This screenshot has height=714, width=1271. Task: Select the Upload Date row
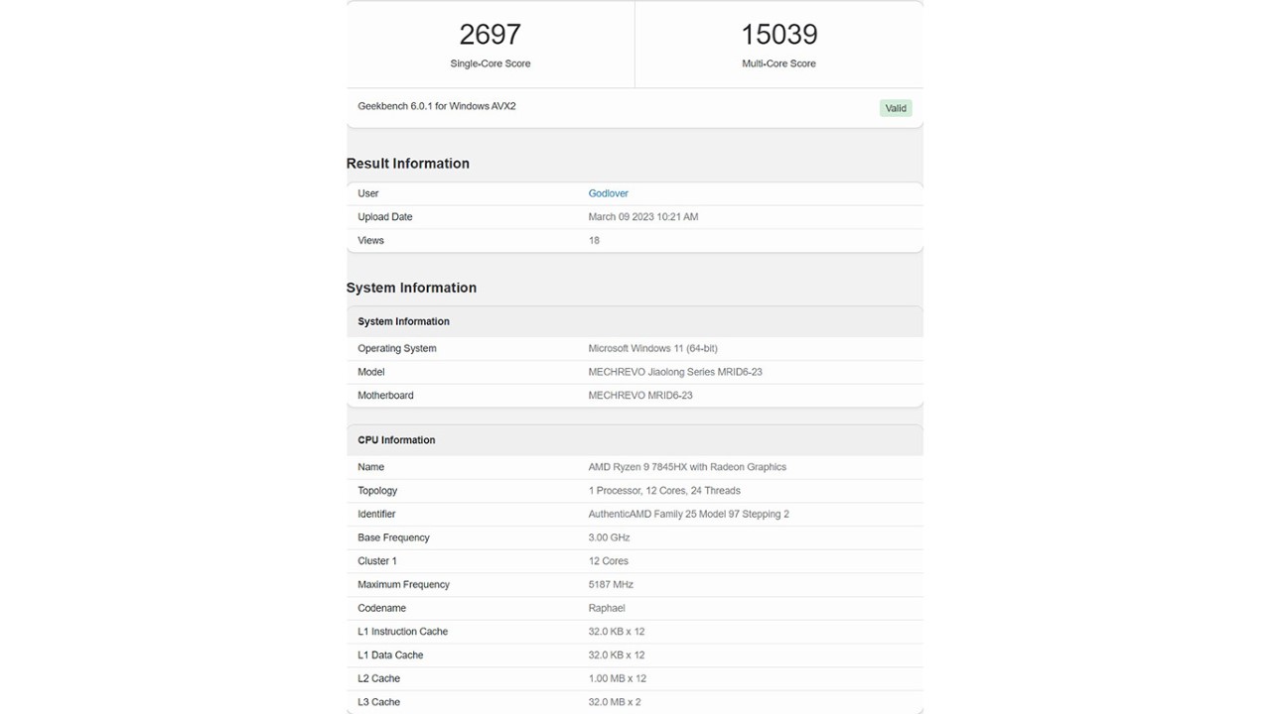[x=643, y=216]
